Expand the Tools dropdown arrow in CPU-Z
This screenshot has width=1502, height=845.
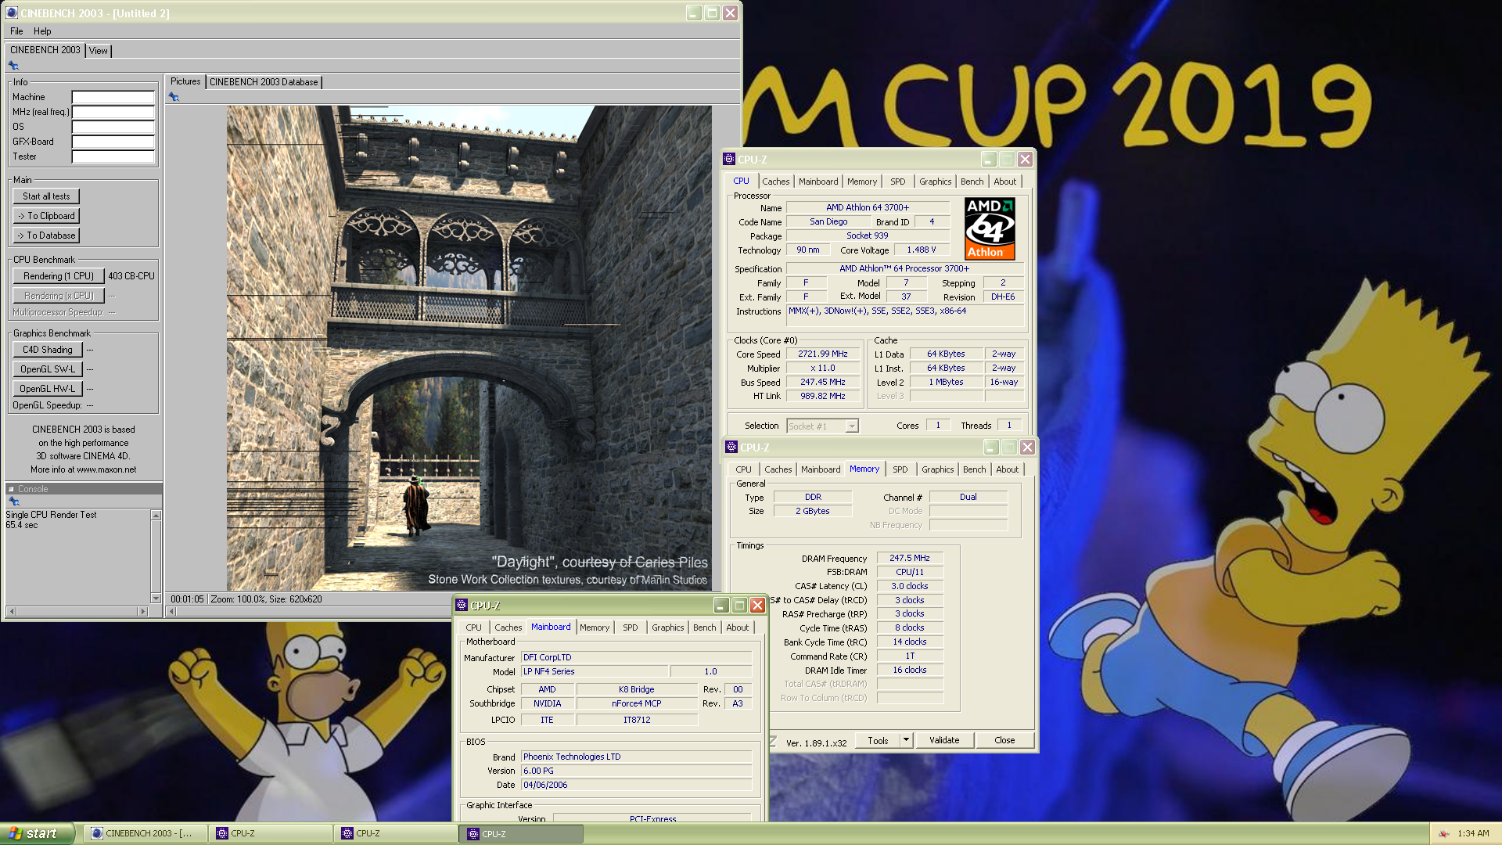pyautogui.click(x=906, y=739)
